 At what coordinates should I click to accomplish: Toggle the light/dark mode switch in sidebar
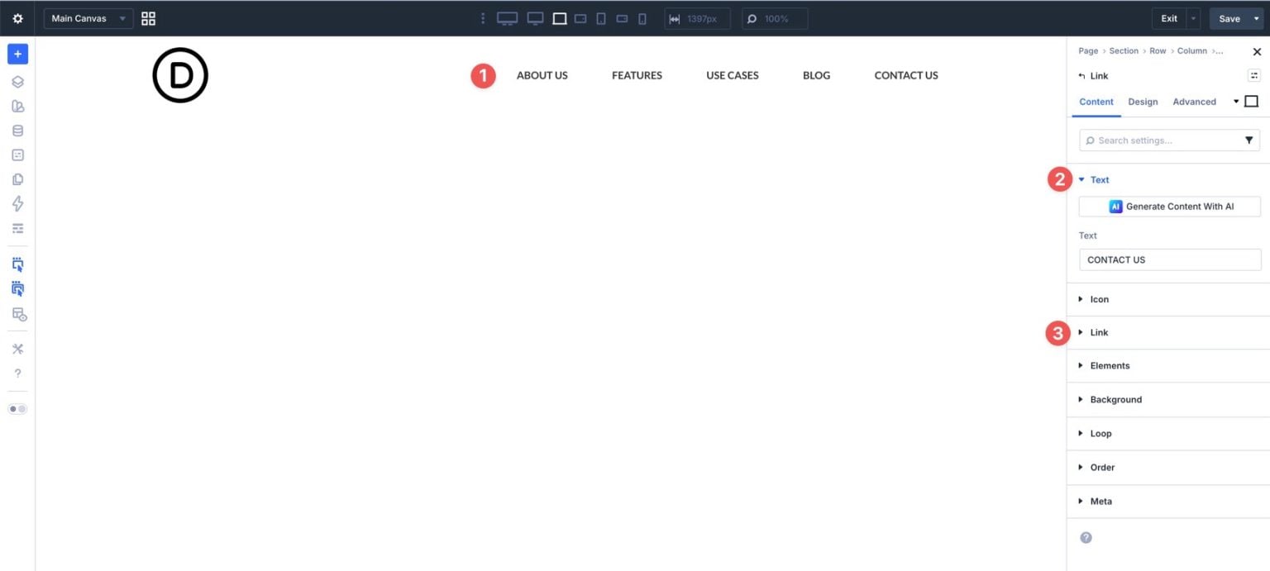17,409
